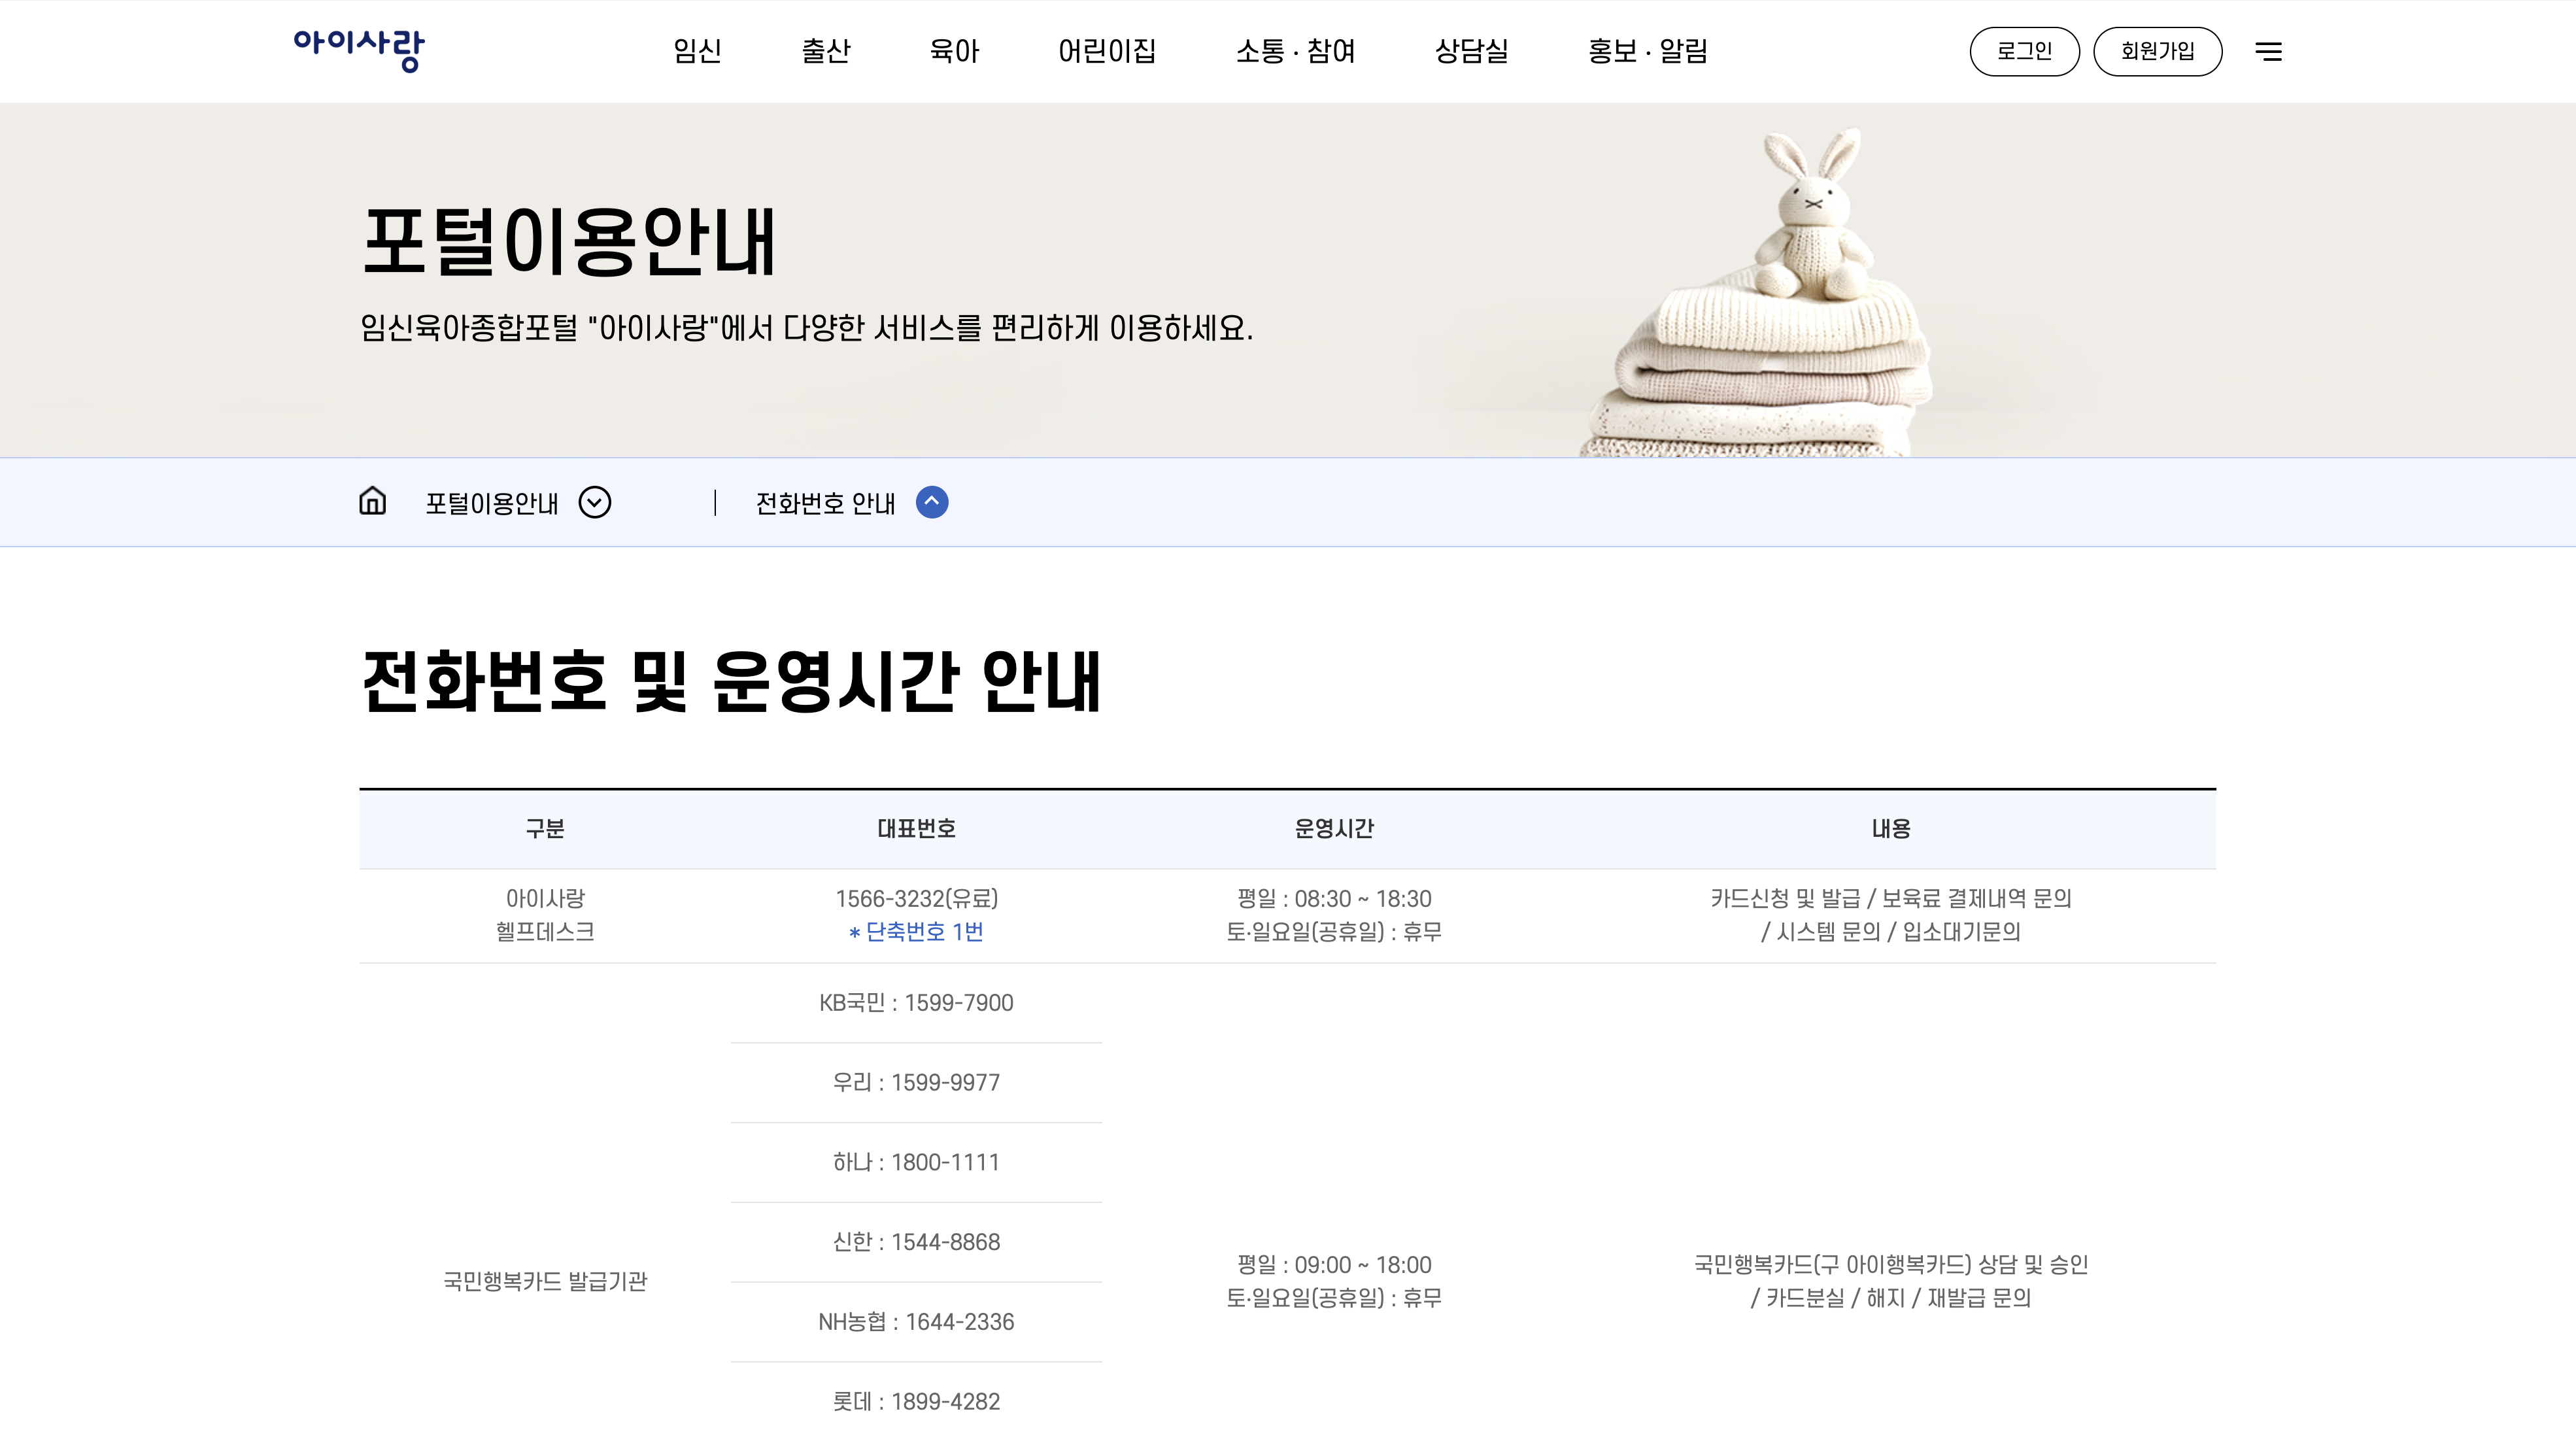Click the 아이사랑 logo
This screenshot has width=2576, height=1441.
tap(358, 49)
